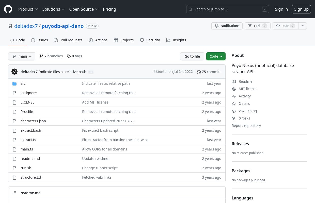315x203 pixels.
Task: Click the commit history clock icon
Action: [199, 72]
